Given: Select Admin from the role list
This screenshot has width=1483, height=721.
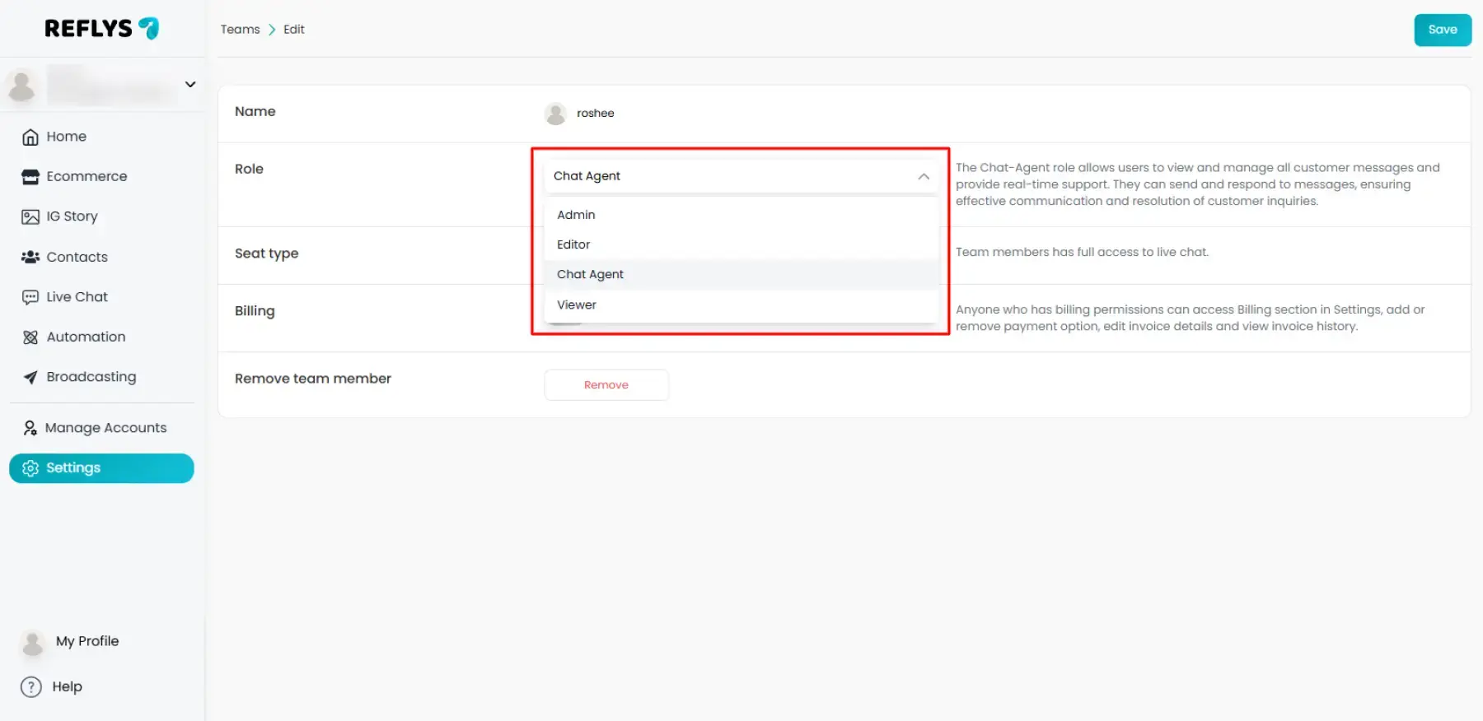Looking at the screenshot, I should click(576, 215).
